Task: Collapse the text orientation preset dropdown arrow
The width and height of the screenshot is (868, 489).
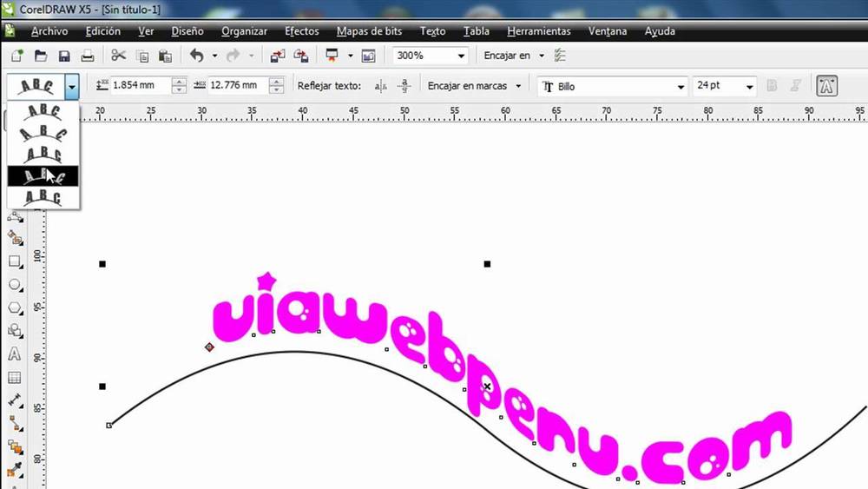Action: (71, 87)
